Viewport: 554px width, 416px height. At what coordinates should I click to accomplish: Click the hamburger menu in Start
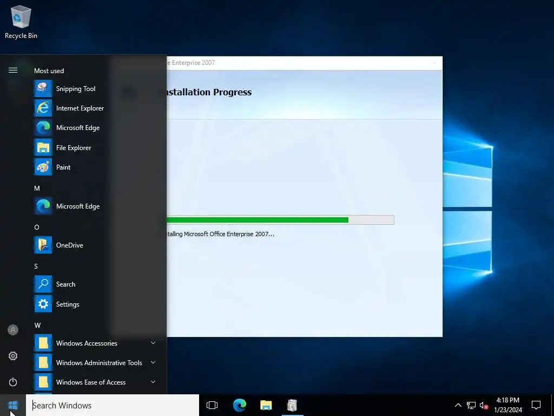[x=13, y=70]
